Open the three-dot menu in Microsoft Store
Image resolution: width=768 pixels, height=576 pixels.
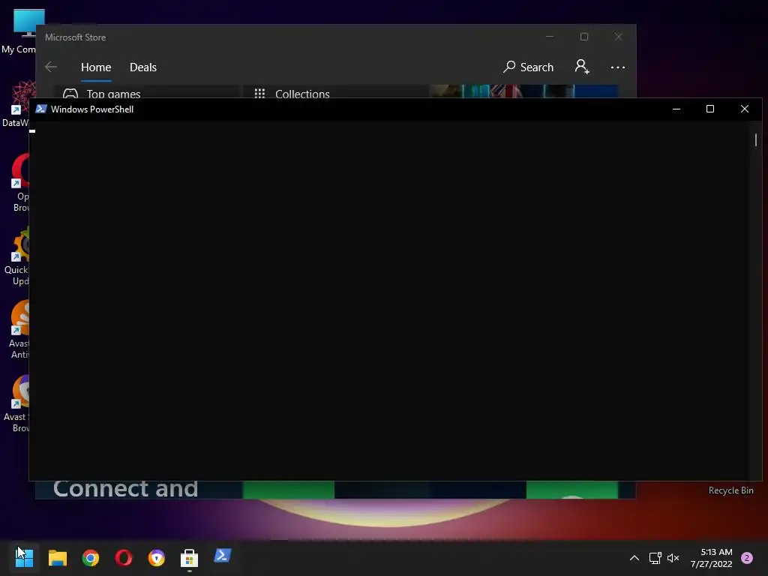[618, 67]
